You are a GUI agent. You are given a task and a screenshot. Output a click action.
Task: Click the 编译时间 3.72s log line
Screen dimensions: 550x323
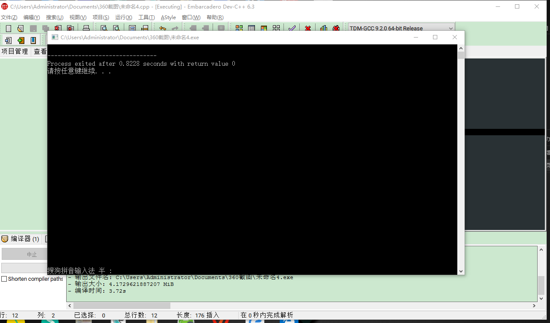point(97,291)
